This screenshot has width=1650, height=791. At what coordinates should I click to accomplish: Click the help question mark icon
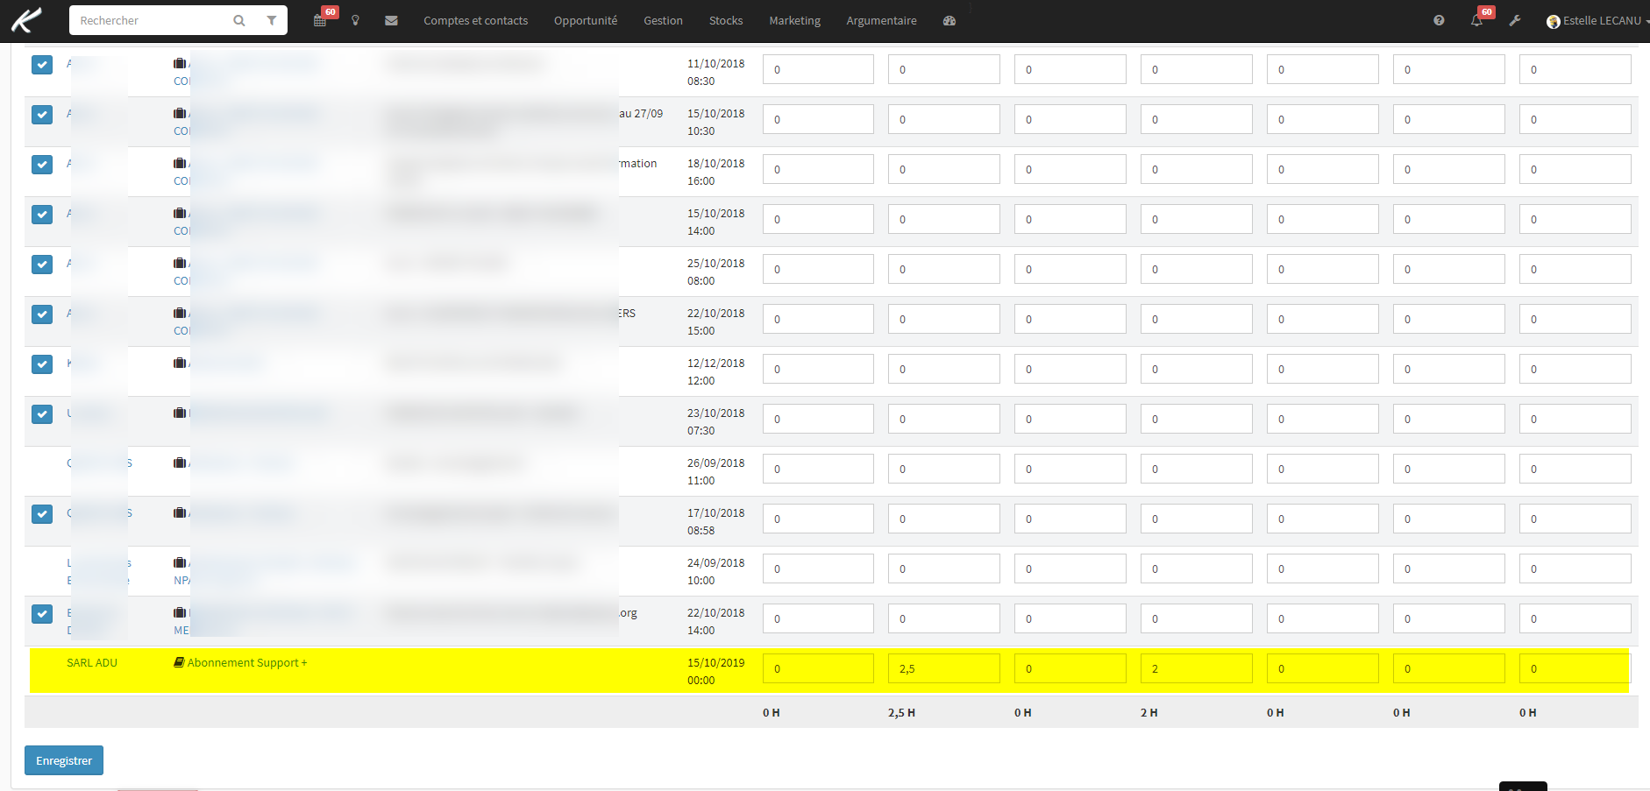pyautogui.click(x=1439, y=20)
